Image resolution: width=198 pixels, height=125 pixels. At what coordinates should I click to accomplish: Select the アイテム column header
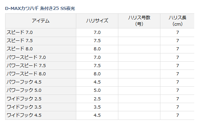pos(41,21)
